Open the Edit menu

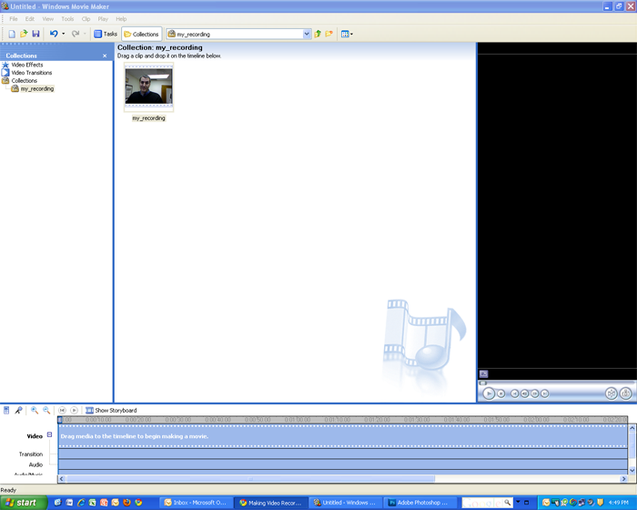point(30,19)
